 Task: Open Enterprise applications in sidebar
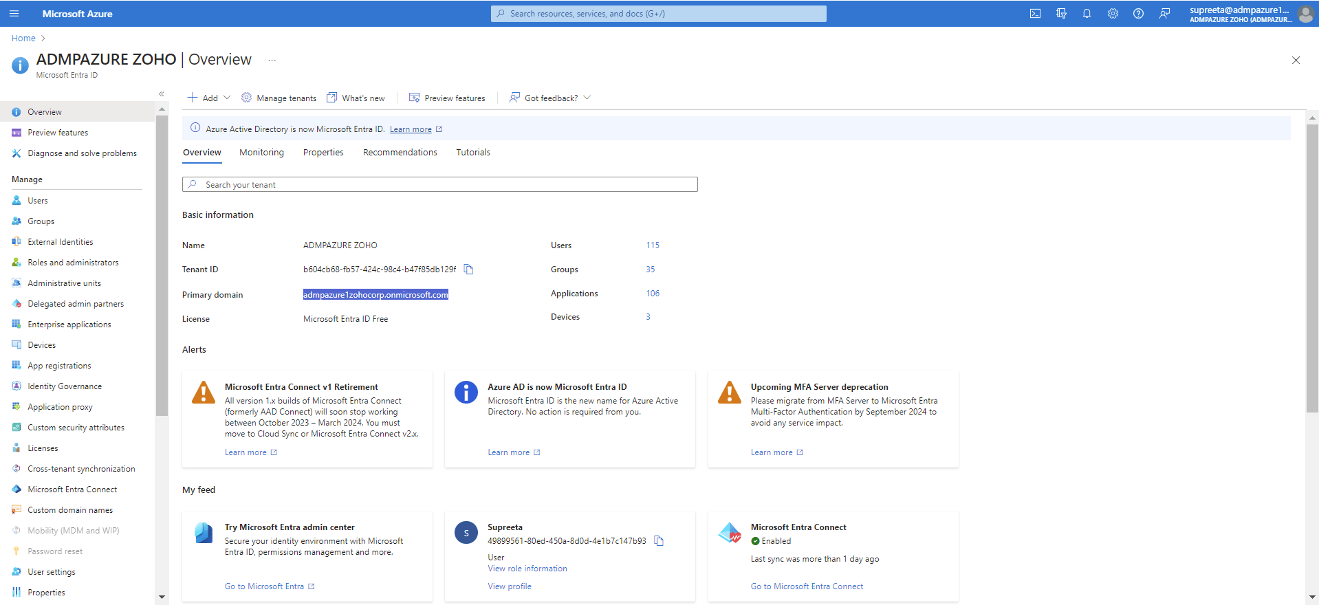(x=69, y=324)
